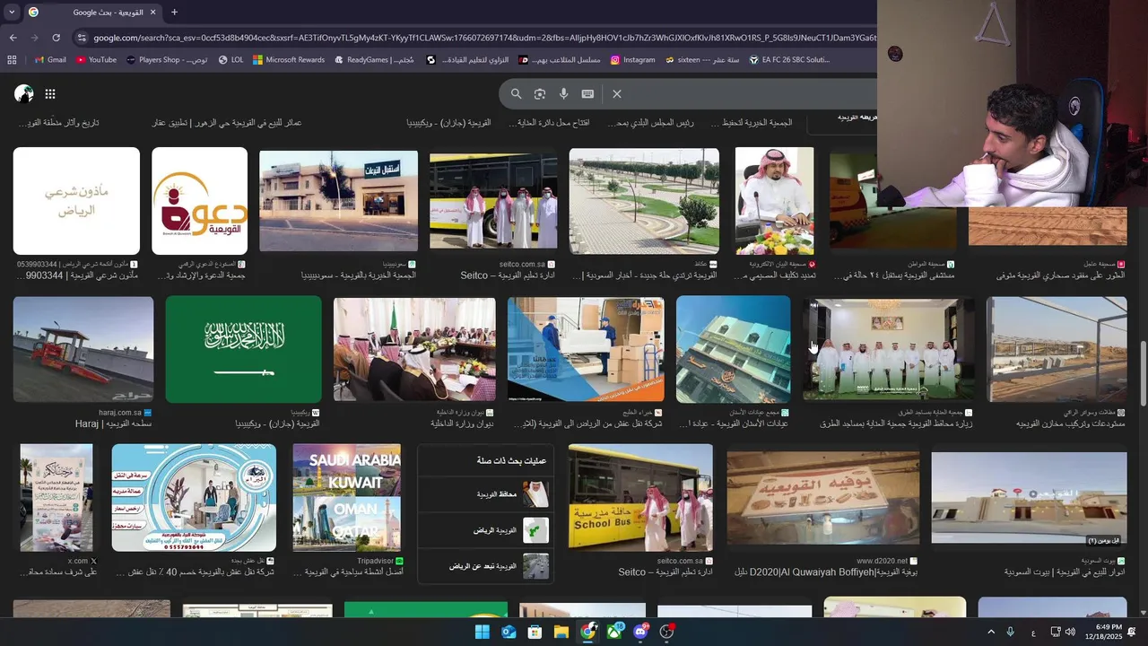Open the Google apps grid
This screenshot has width=1148, height=646.
click(50, 93)
